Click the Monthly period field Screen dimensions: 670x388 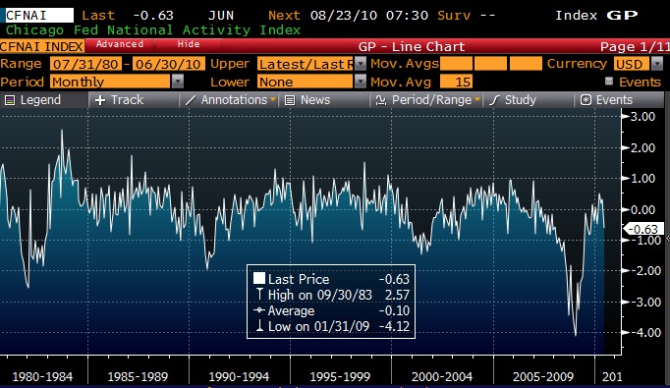point(111,82)
